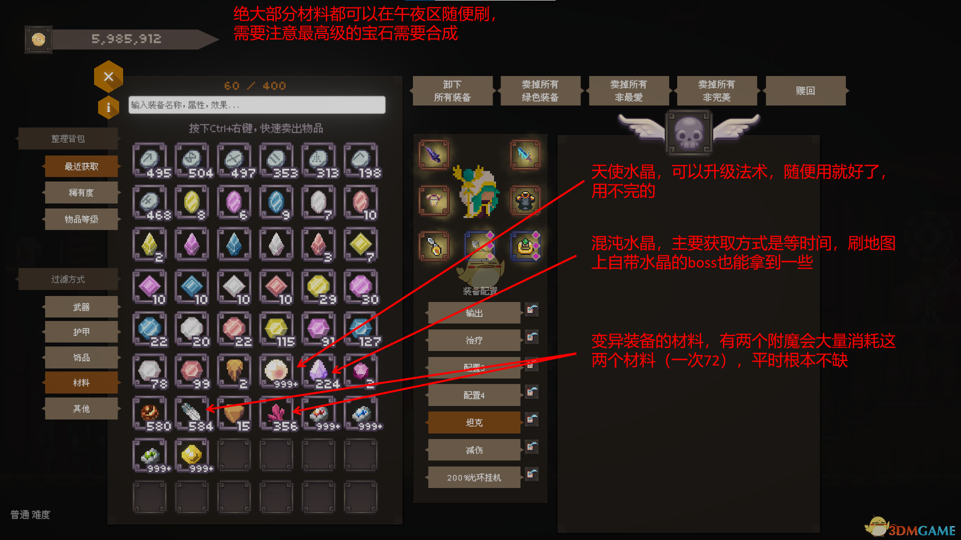961x540 pixels.
Task: Click the 赎回 buyback button
Action: tap(805, 90)
